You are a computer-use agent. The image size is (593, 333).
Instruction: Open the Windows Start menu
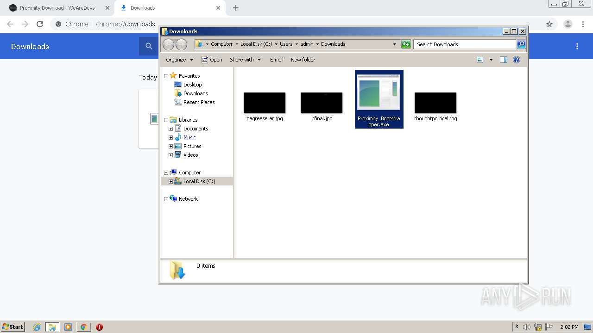13,327
